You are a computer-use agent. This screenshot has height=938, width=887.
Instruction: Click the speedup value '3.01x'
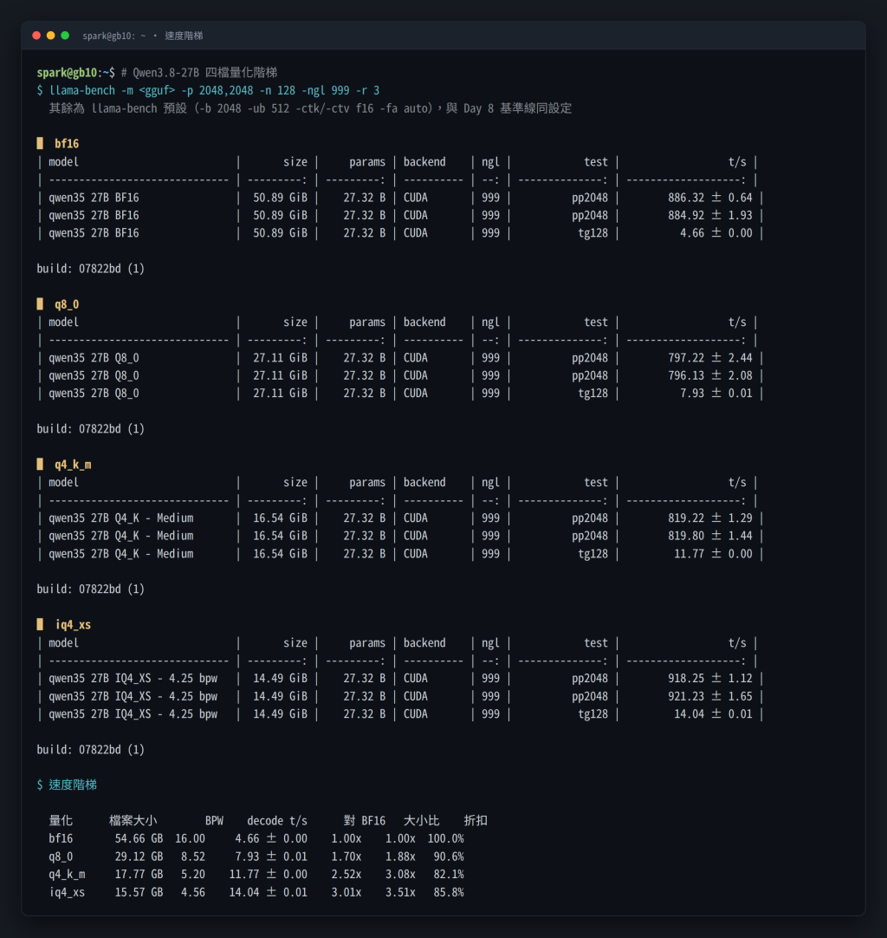(x=346, y=892)
